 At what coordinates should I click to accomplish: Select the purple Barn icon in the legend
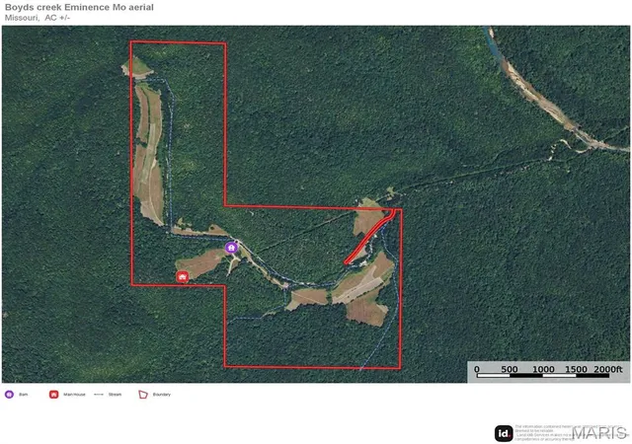pyautogui.click(x=9, y=395)
